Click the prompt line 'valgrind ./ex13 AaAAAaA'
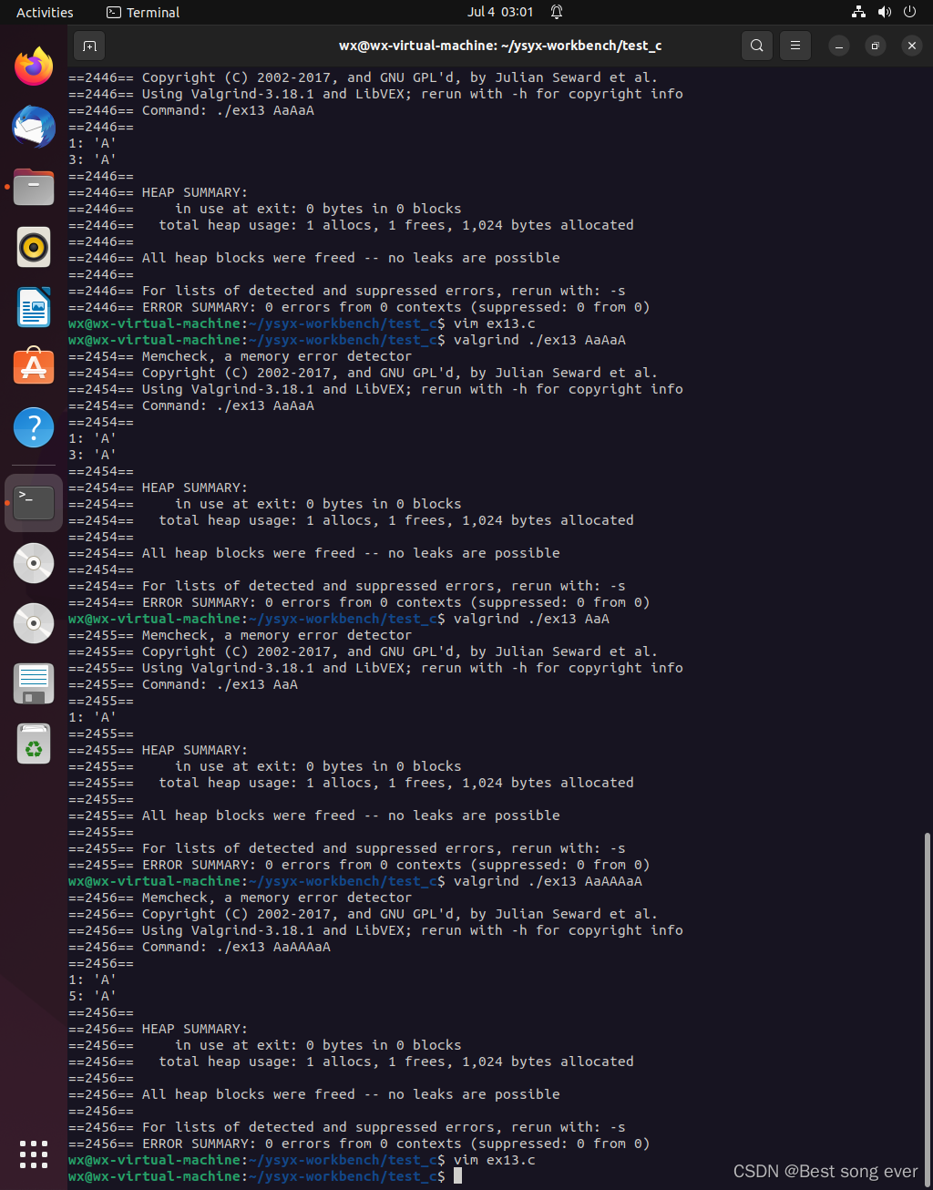 [x=355, y=881]
